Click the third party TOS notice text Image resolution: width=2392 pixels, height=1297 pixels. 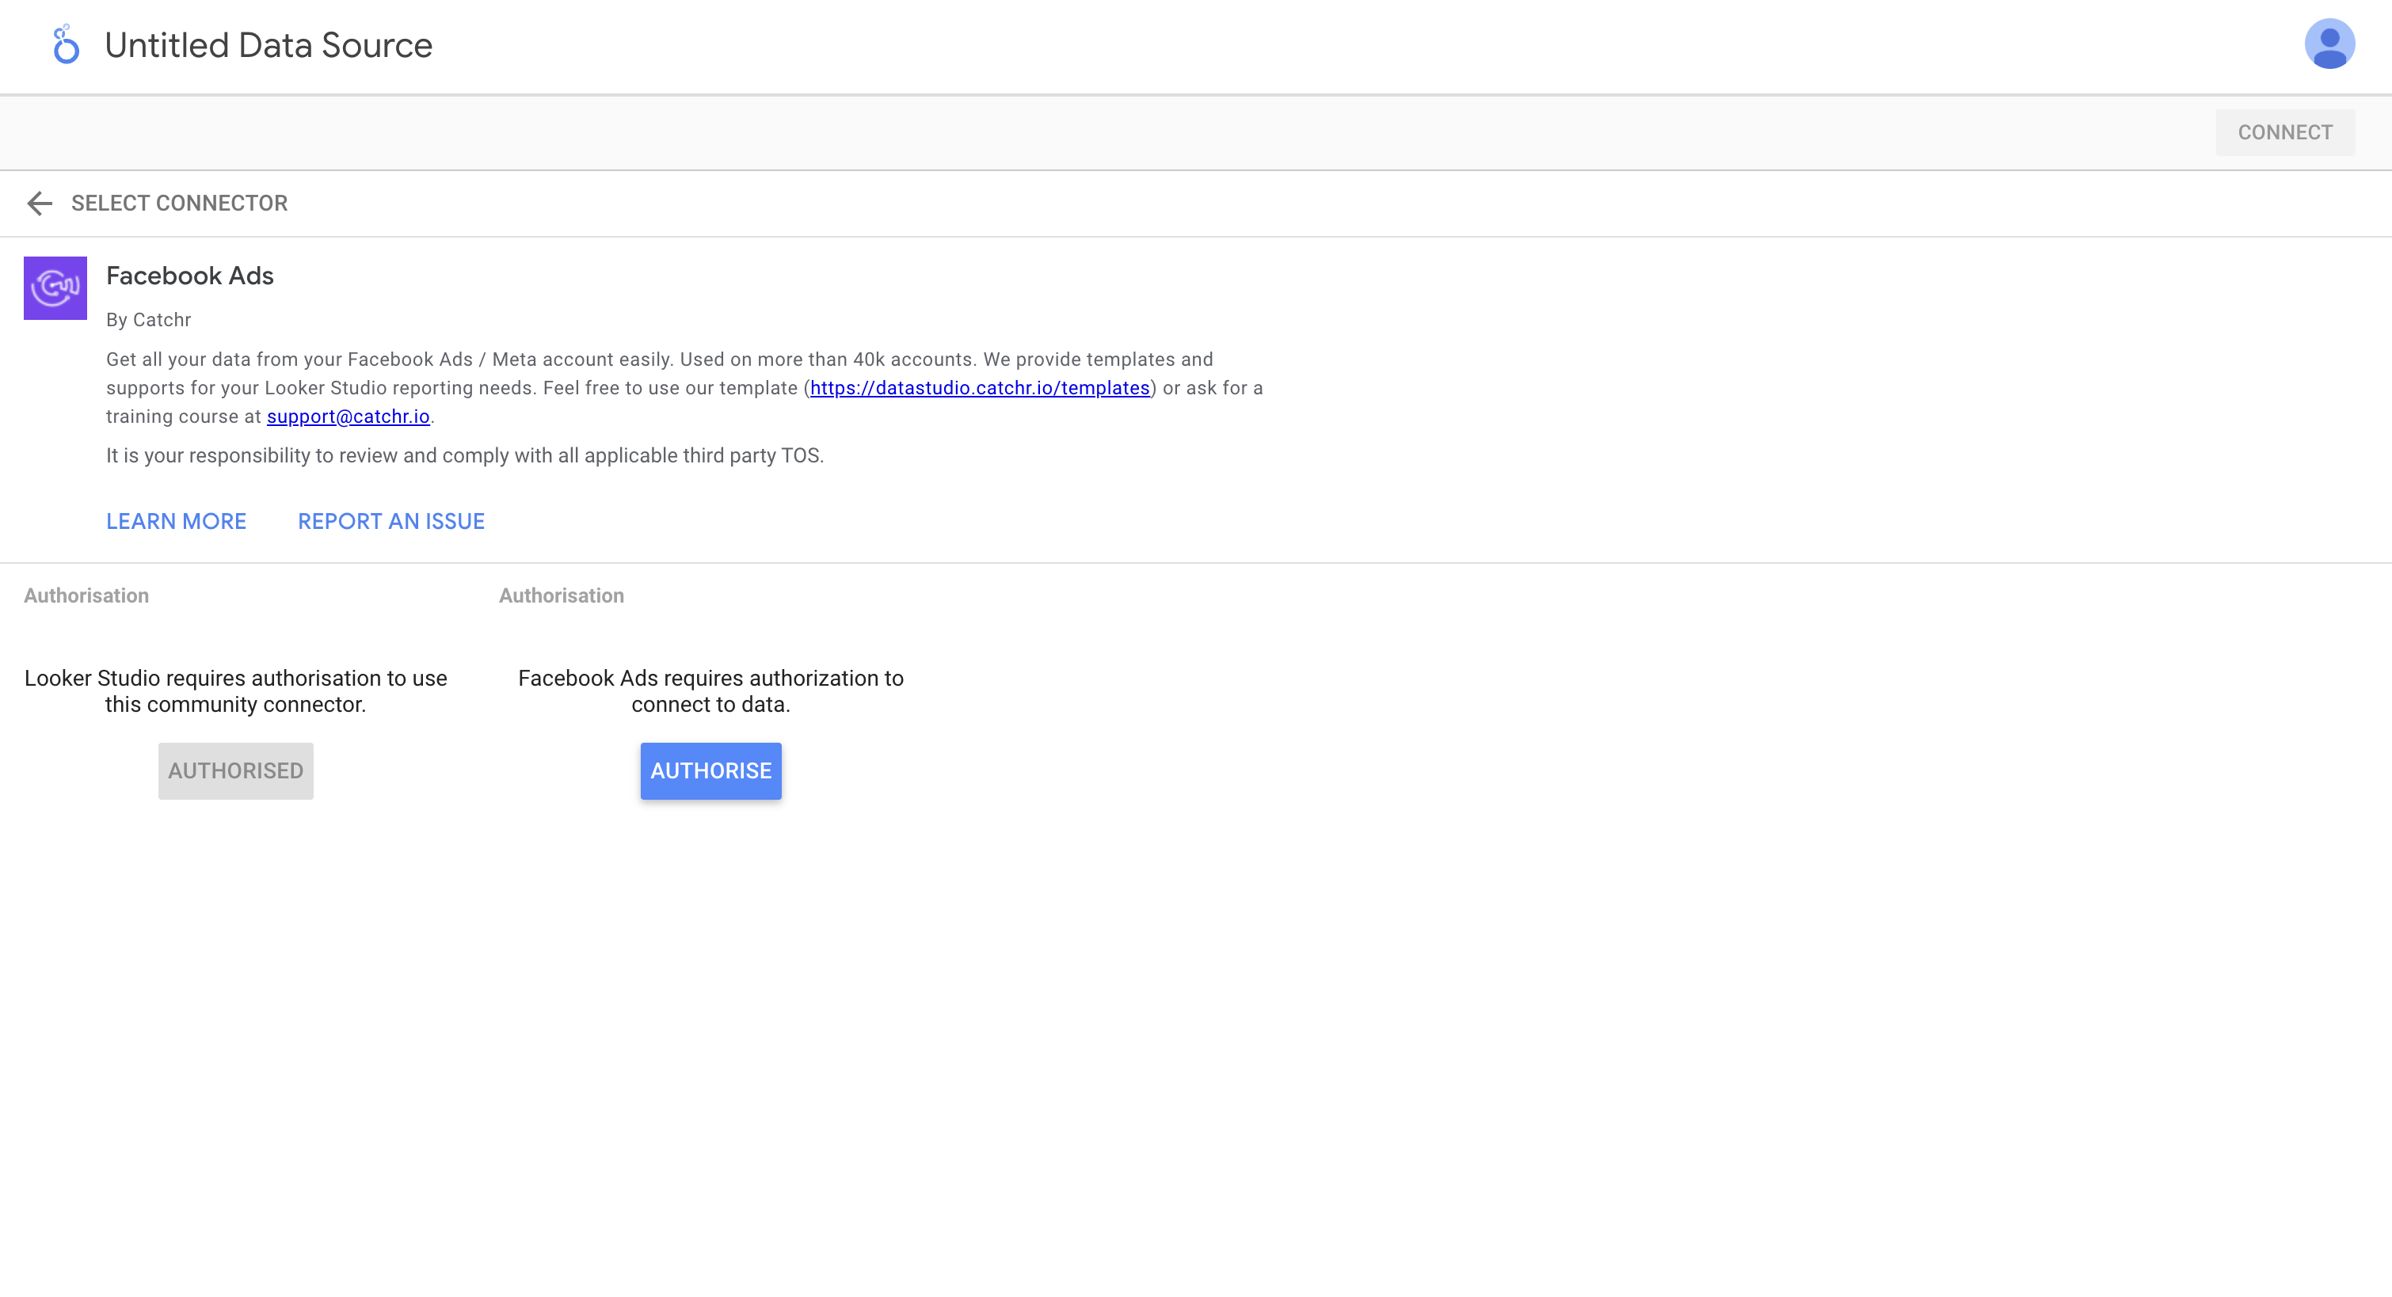click(464, 456)
